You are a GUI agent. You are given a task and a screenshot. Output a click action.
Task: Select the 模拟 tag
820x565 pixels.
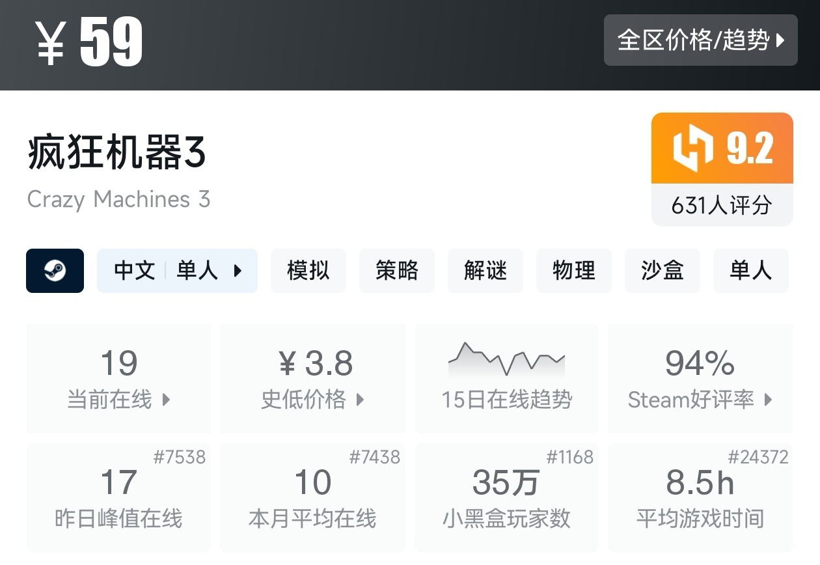[308, 271]
